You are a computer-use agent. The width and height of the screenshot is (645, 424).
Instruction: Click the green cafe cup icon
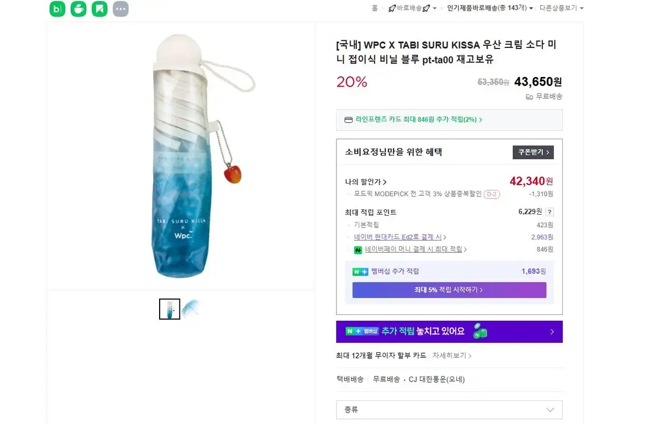coord(78,9)
